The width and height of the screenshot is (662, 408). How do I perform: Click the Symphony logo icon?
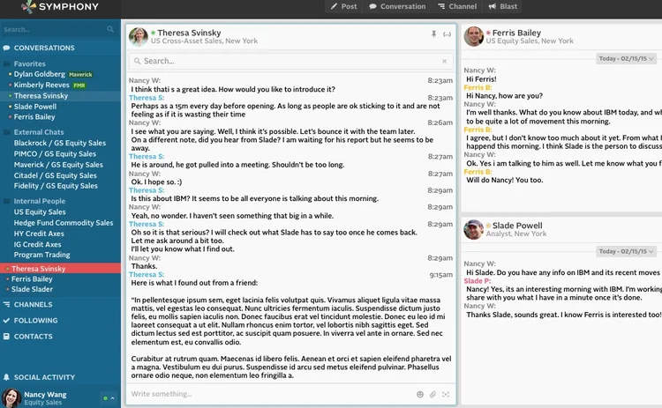tap(29, 7)
